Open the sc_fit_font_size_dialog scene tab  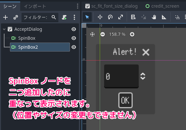click(x=111, y=6)
